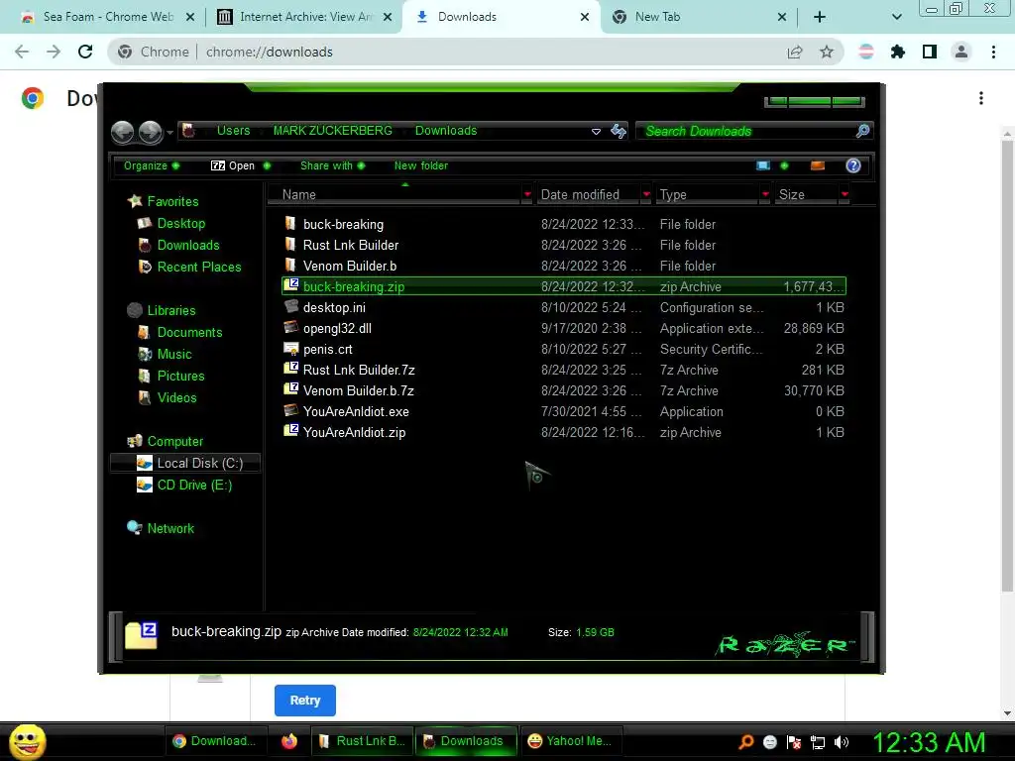Screen dimensions: 1015x761
Task: Select the opengl32.dll file icon
Action: point(290,328)
